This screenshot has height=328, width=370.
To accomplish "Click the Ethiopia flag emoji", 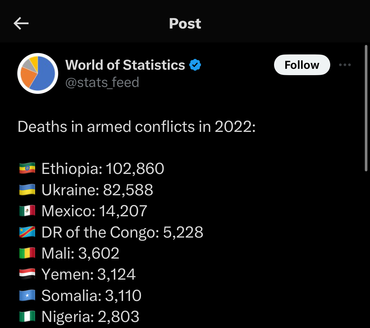I will (27, 168).
